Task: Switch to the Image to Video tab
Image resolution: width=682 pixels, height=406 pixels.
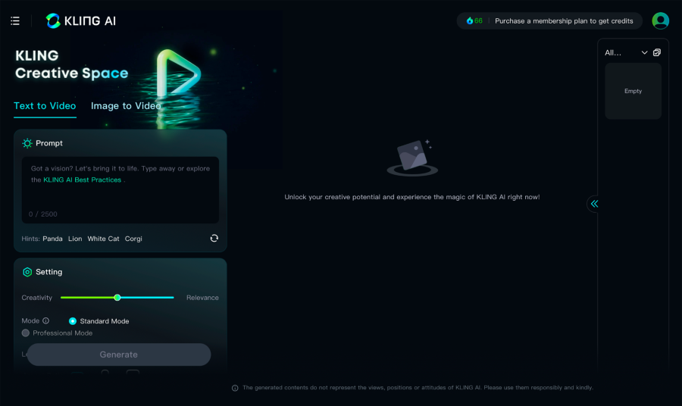Action: click(126, 106)
